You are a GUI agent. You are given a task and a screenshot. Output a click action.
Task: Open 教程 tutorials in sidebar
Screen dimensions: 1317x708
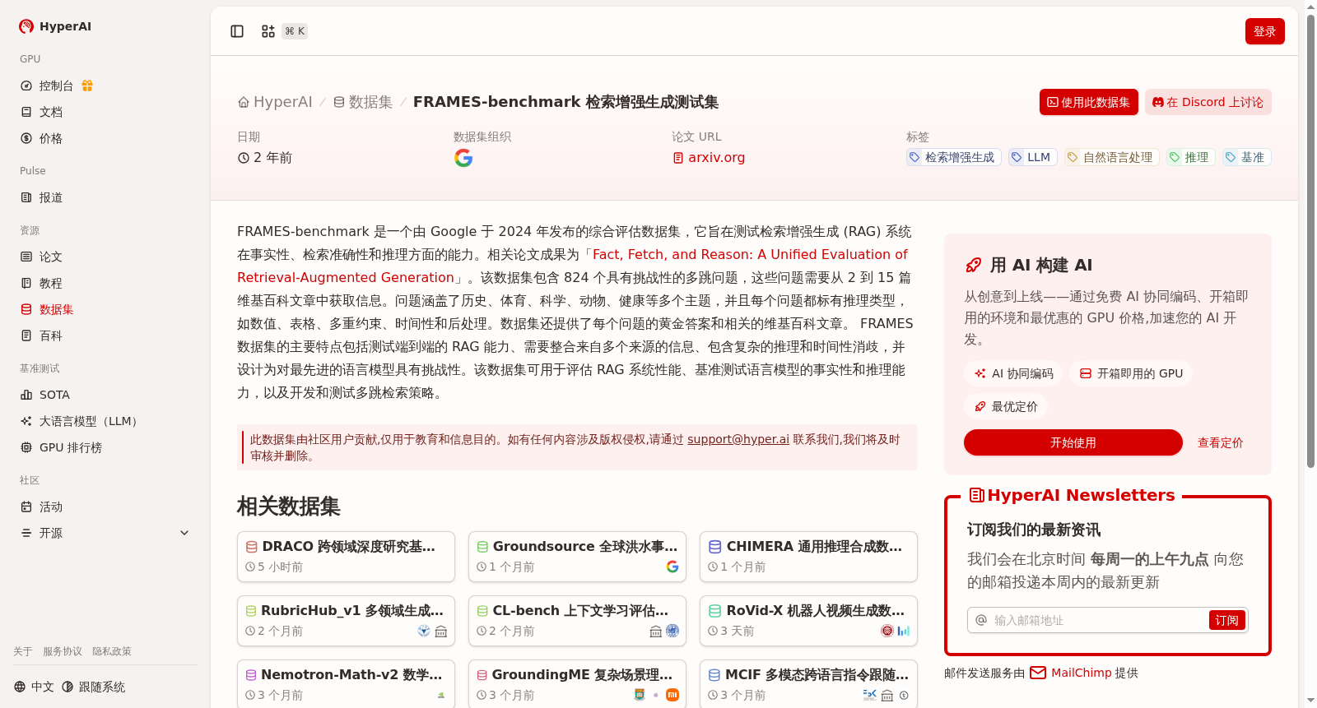tap(105, 283)
